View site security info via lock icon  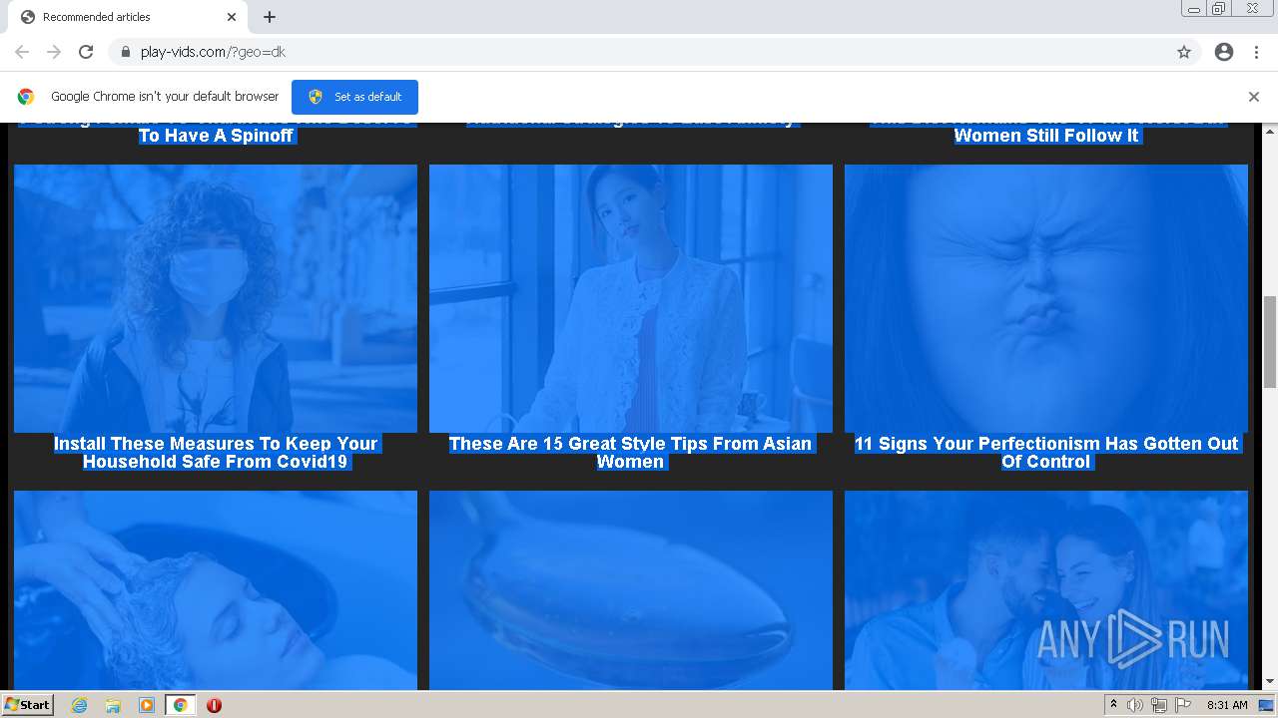[x=125, y=52]
